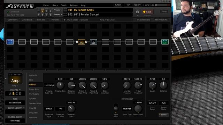Click the Level knob
Screen dimensions: 223x125
point(152,85)
